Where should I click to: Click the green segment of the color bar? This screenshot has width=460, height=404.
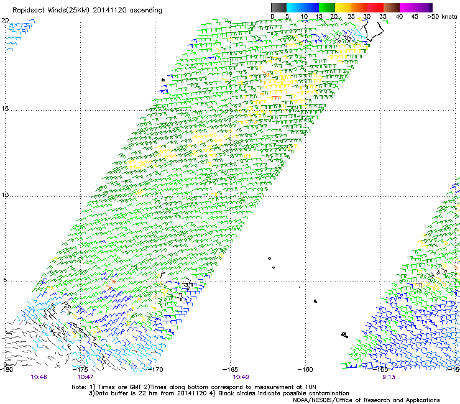point(327,7)
